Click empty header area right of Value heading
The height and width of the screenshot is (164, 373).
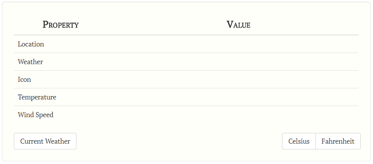305,25
